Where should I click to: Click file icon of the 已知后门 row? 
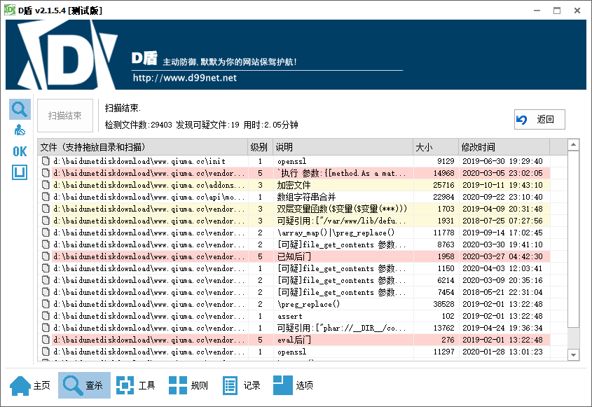click(x=46, y=256)
